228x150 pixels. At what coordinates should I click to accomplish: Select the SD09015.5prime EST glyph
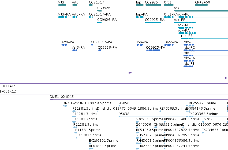pyautogui.click(x=137, y=122)
